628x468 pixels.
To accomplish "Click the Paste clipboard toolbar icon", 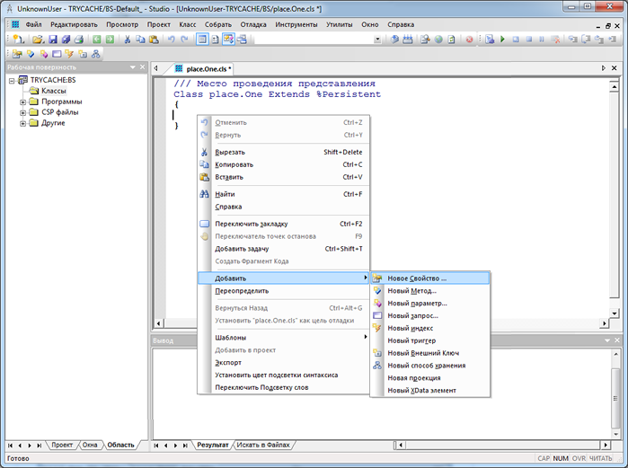I will (154, 40).
